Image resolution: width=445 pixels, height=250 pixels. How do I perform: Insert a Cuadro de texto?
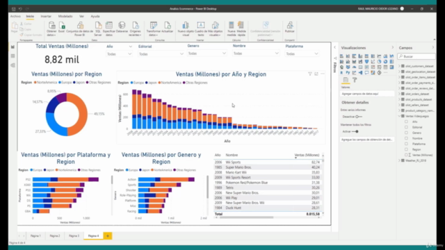[x=201, y=28]
